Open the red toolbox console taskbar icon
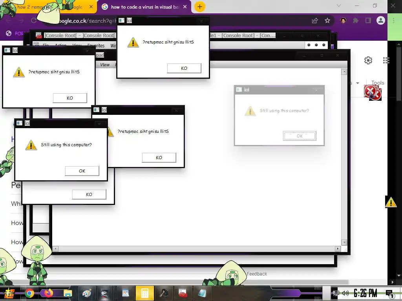 pos(183,293)
